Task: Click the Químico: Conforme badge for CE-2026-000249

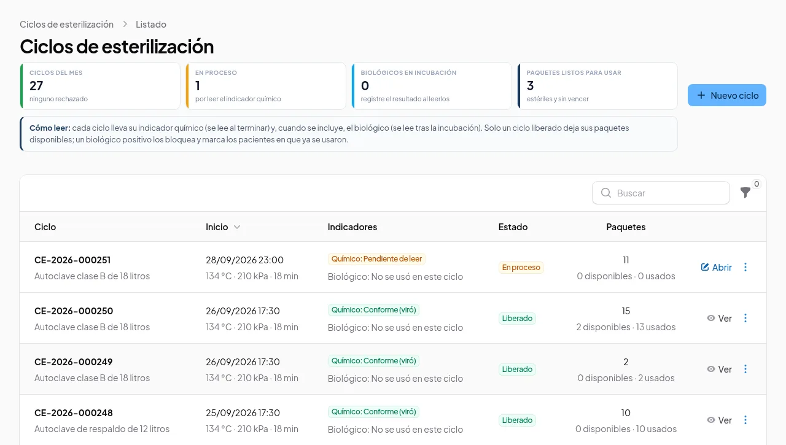Action: 373,361
